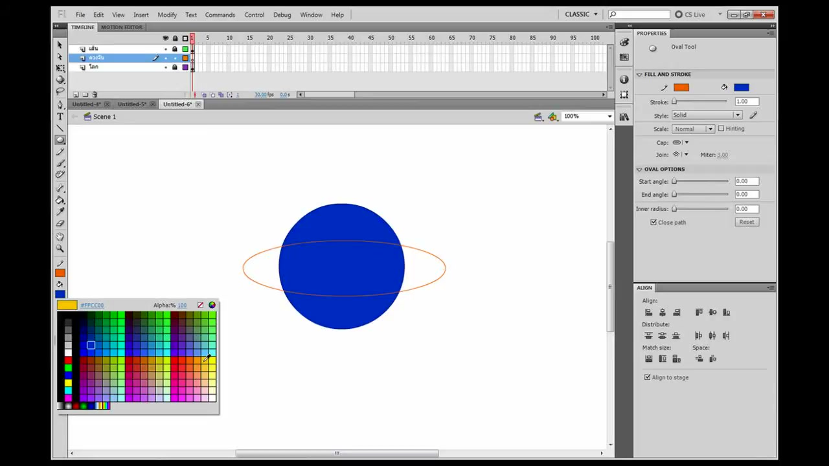Toggle lock on layer โลก

174,67
